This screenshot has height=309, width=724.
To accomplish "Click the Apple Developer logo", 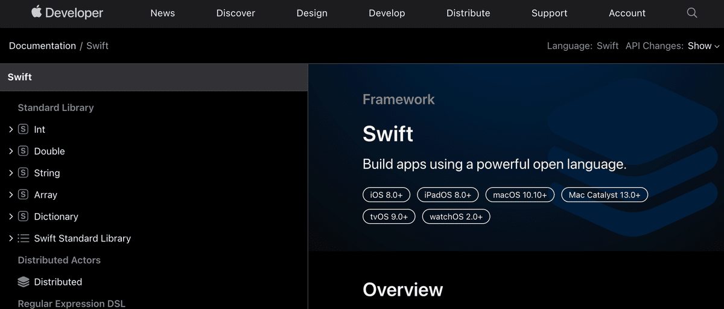I will [x=68, y=13].
